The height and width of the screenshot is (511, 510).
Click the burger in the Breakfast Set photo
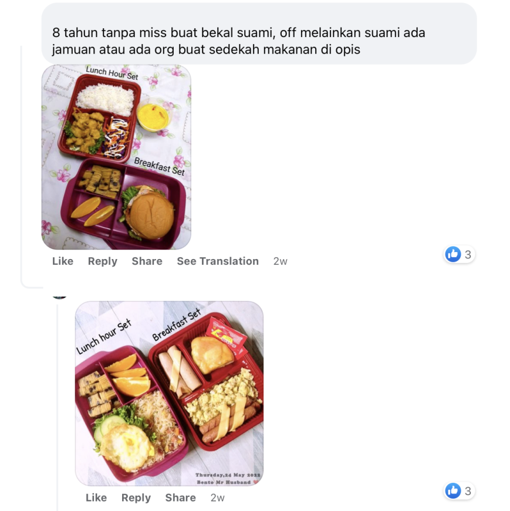click(x=150, y=214)
